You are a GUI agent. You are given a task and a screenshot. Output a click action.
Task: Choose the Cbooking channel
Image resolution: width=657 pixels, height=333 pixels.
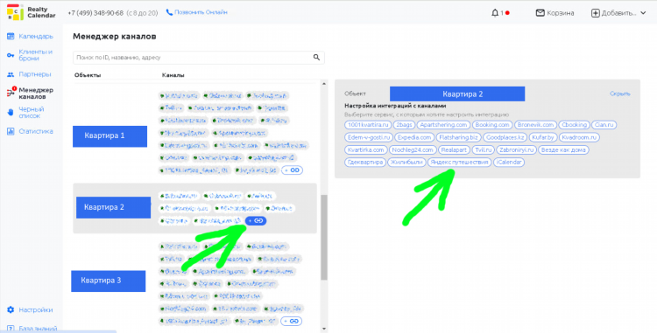(574, 124)
